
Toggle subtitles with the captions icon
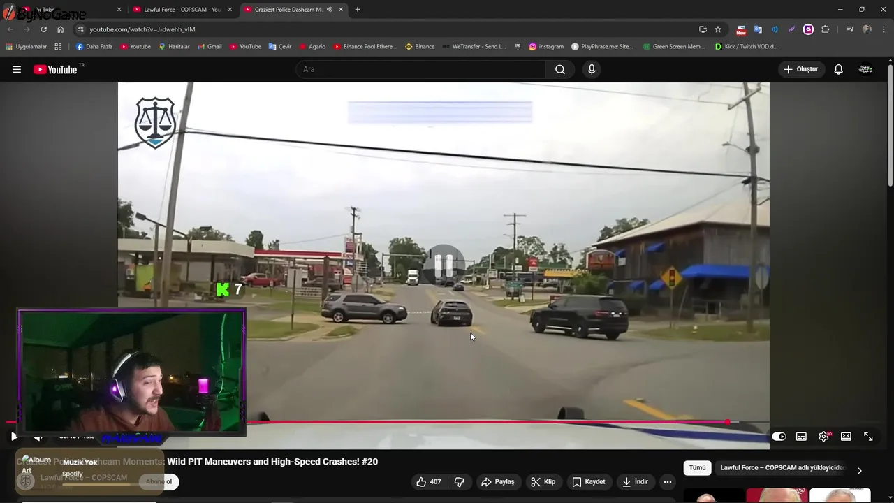[801, 437]
